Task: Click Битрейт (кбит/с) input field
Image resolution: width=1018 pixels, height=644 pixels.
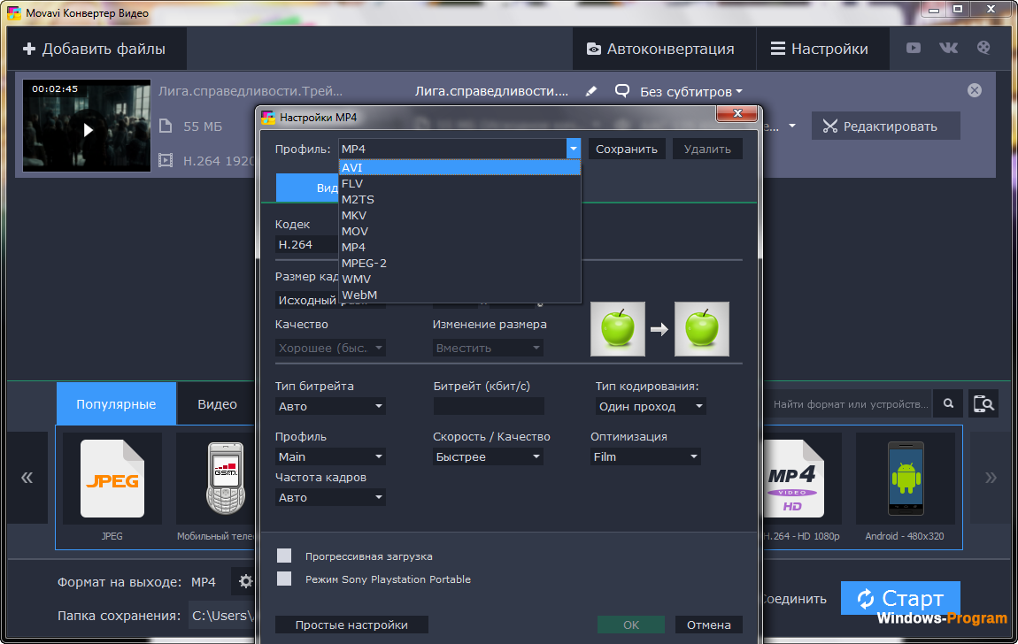Action: point(489,406)
